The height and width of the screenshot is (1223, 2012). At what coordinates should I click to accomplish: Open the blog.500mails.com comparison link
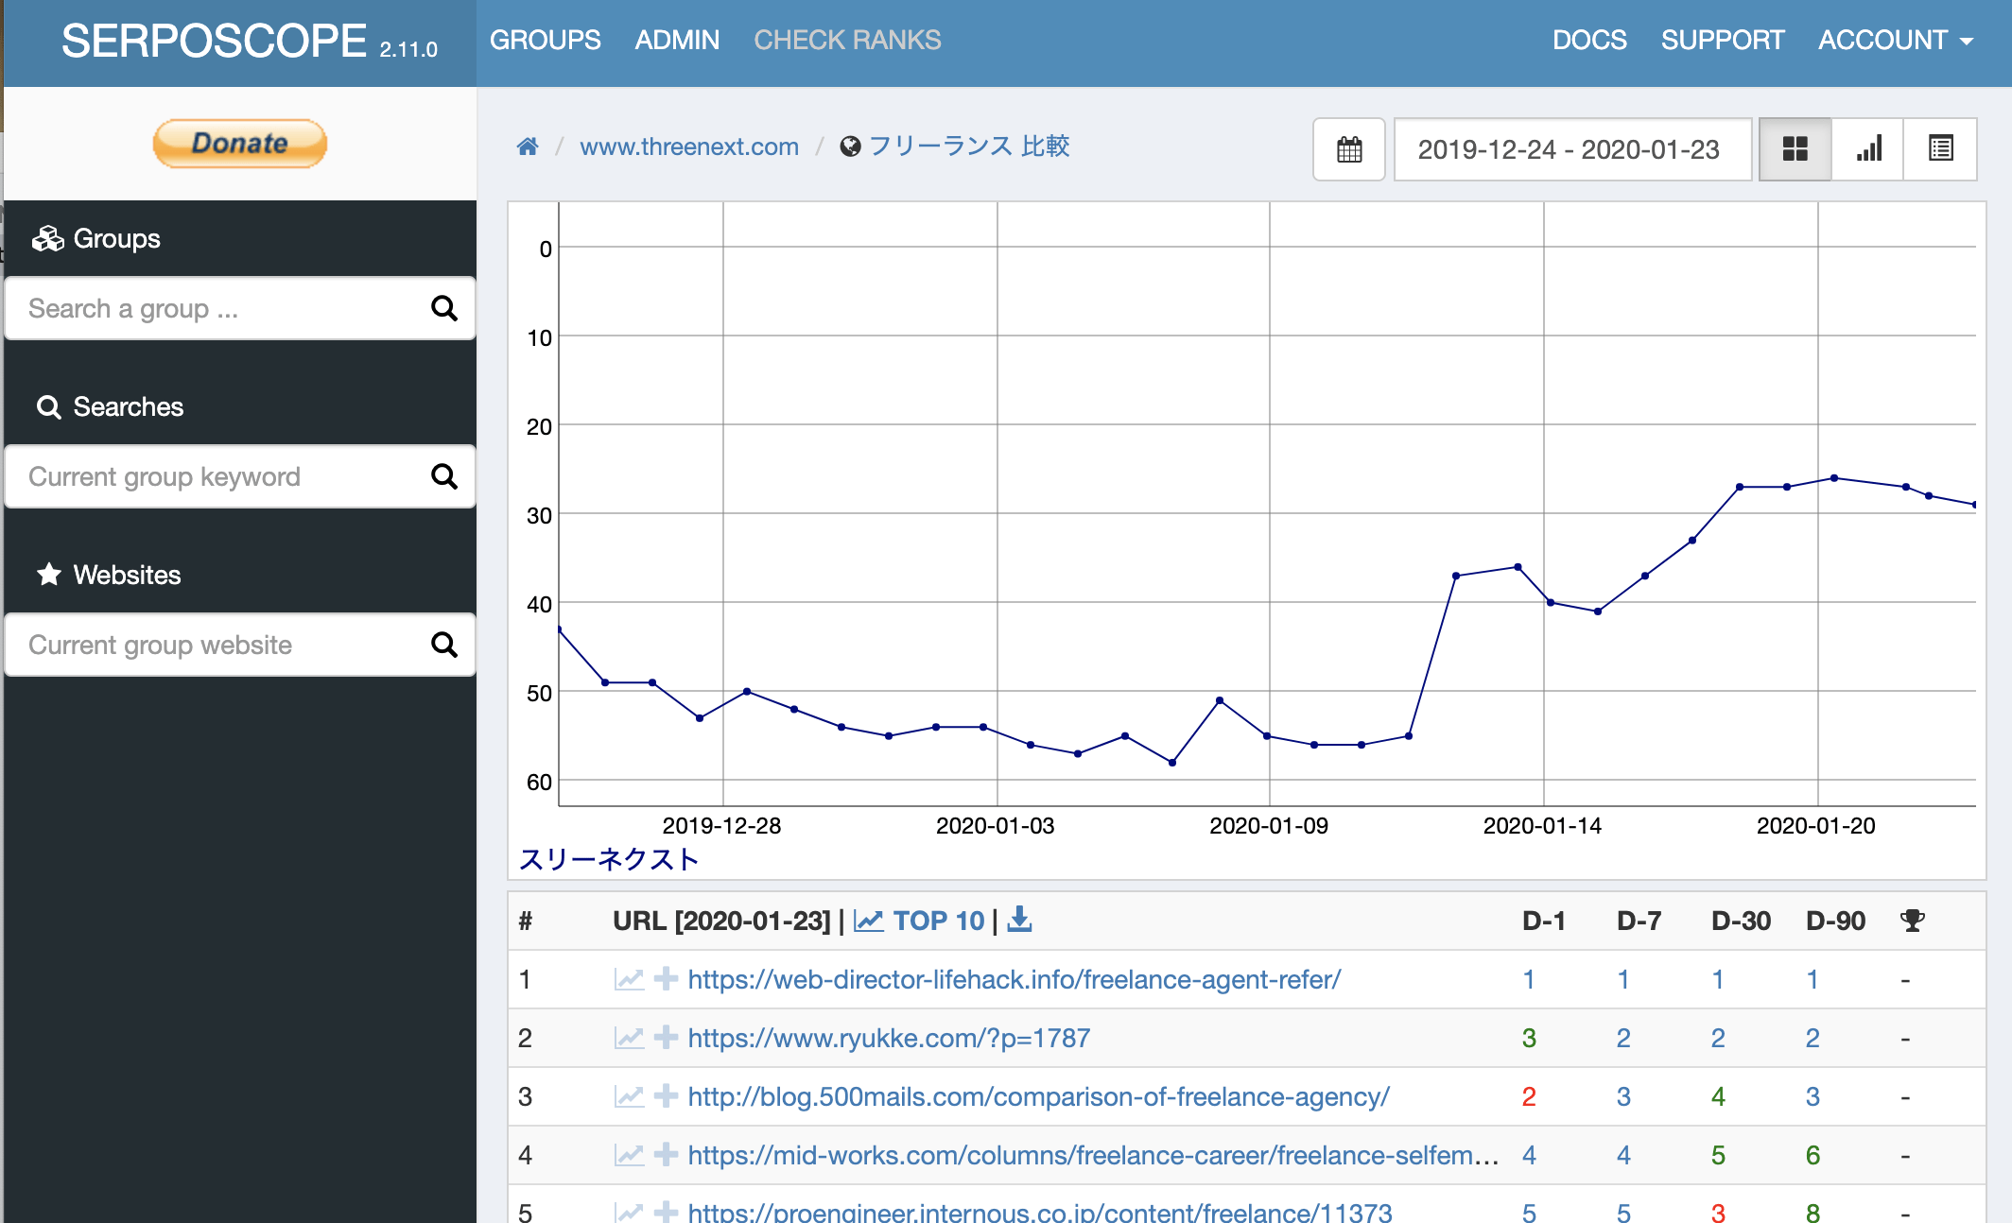pos(1039,1096)
